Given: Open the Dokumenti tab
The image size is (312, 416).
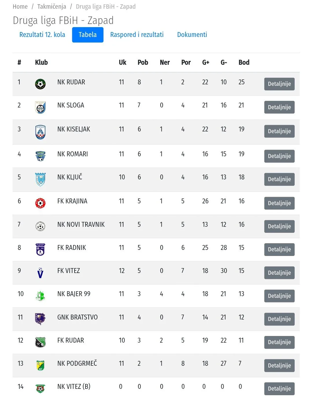Looking at the screenshot, I should (192, 35).
